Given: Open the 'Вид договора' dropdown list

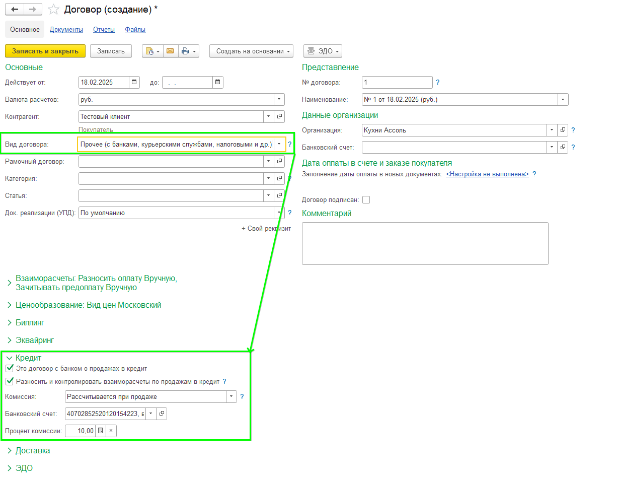Looking at the screenshot, I should (x=279, y=145).
